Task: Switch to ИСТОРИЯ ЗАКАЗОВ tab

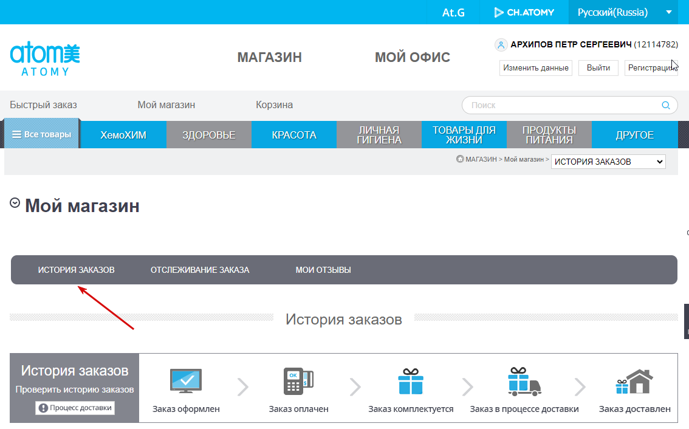Action: (76, 270)
